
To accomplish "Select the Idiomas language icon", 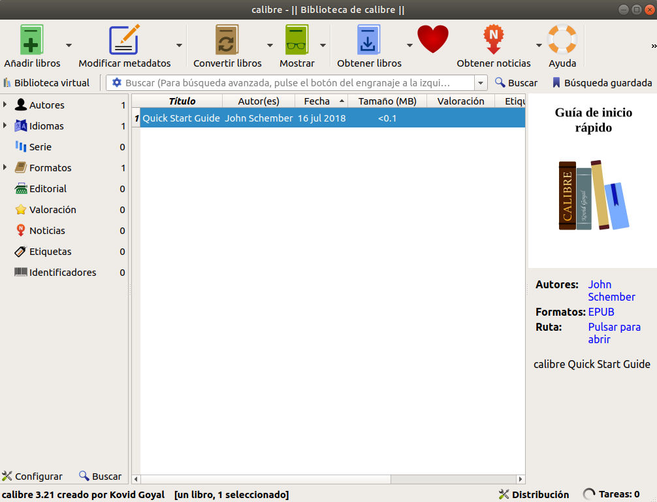I will (20, 125).
